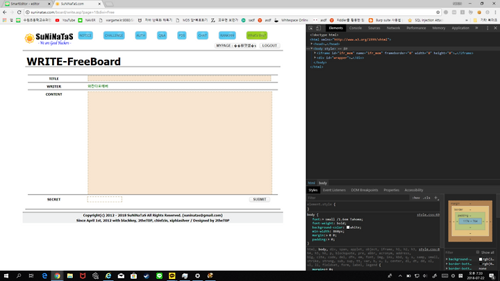Viewport: 500px width, 281px height.
Task: Switch to the Console tab
Action: coord(356,28)
